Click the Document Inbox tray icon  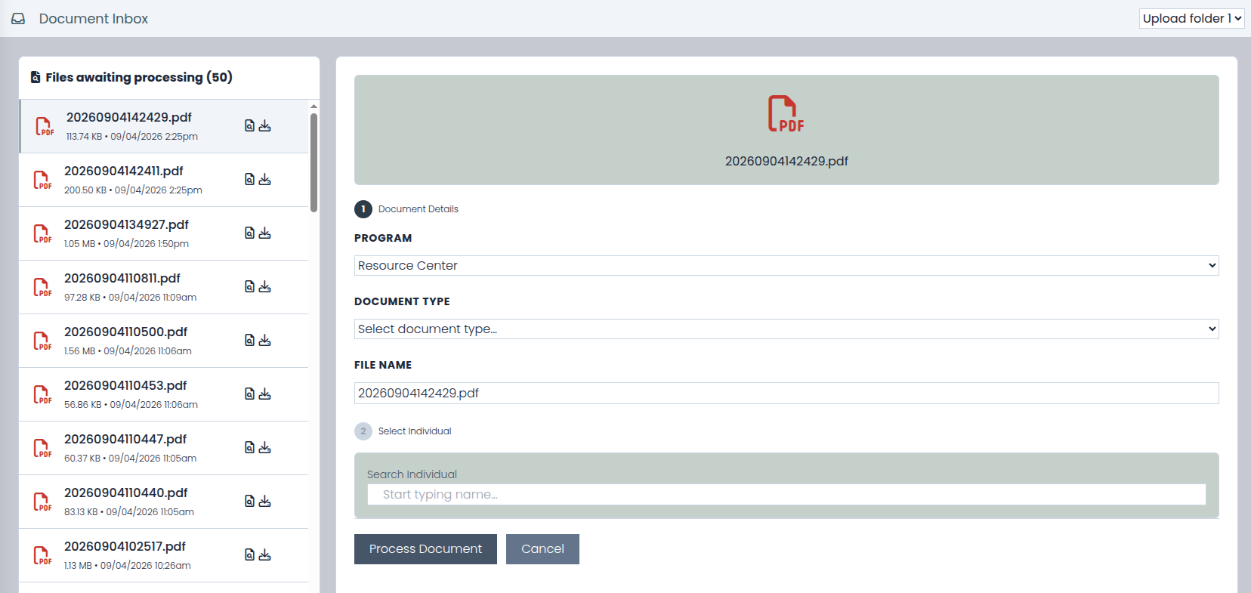[x=18, y=19]
